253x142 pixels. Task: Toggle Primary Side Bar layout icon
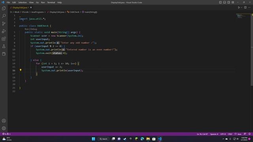pyautogui.click(x=221, y=2)
